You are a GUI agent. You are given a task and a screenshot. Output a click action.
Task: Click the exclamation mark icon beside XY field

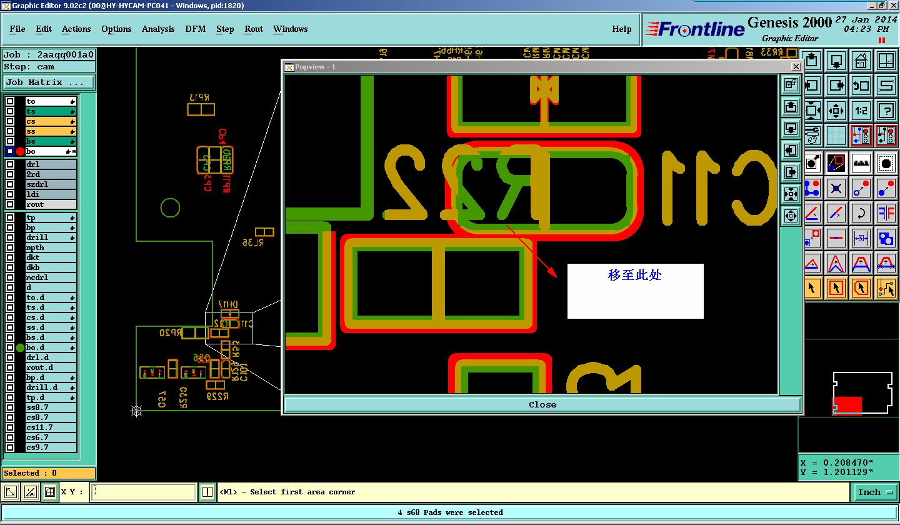207,492
